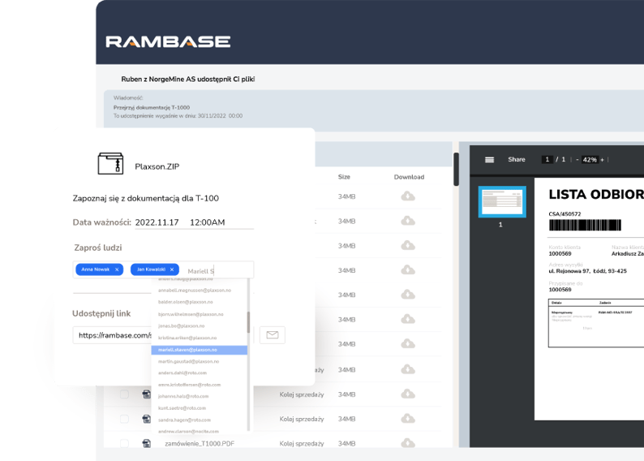Click the 'Udostępnij link' heading

(101, 313)
